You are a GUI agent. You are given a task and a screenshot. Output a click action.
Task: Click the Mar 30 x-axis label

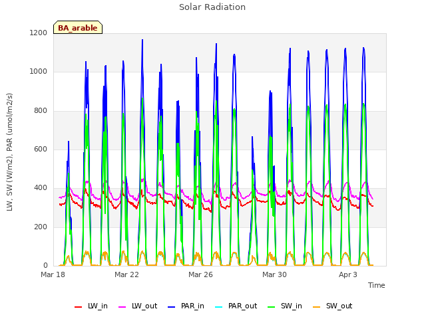[274, 274]
